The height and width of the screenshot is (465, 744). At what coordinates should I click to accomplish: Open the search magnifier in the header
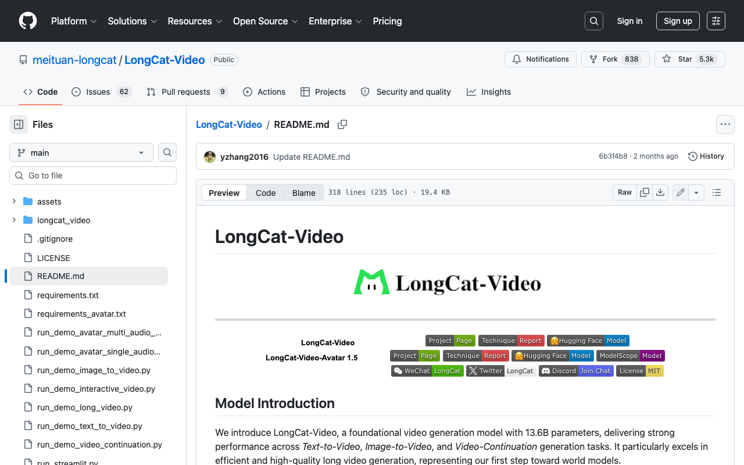click(x=594, y=21)
